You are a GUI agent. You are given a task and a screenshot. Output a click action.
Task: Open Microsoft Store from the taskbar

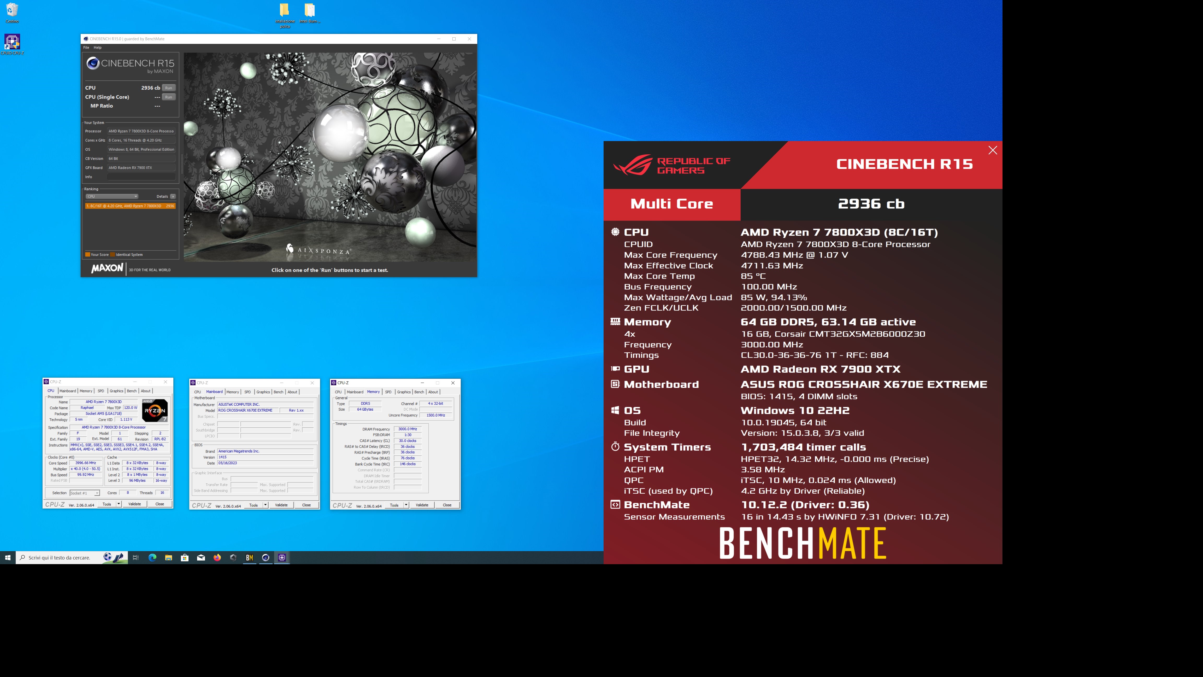point(185,557)
